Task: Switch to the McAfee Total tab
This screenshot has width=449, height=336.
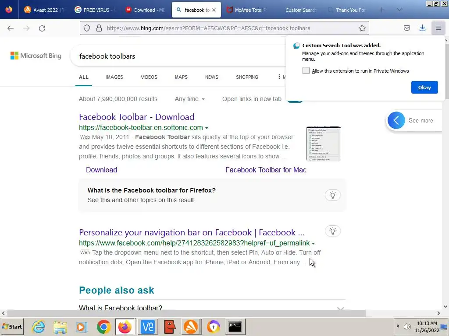Action: click(246, 10)
